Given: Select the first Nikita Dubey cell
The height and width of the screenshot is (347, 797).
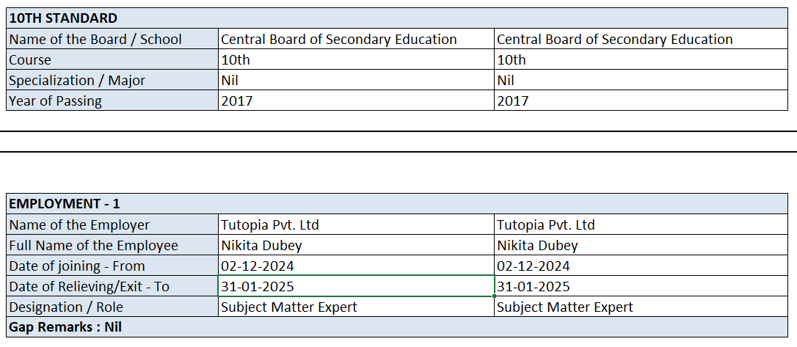Looking at the screenshot, I should point(261,246).
